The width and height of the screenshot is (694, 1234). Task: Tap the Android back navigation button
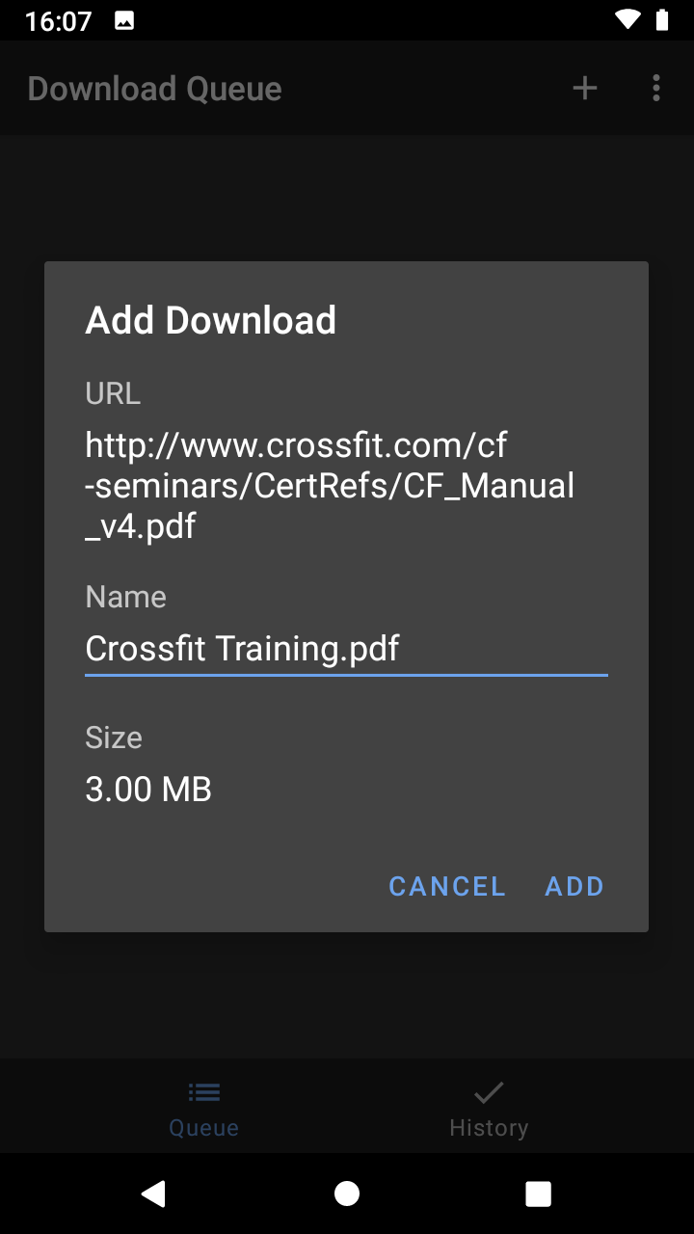tap(153, 1194)
